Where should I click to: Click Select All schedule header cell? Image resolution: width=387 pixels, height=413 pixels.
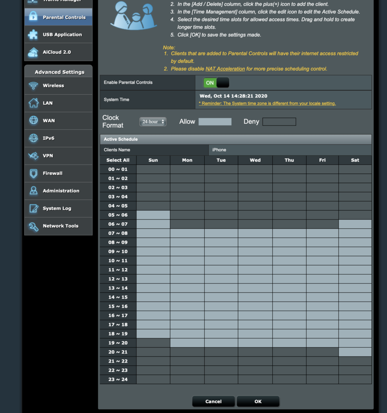click(x=118, y=160)
